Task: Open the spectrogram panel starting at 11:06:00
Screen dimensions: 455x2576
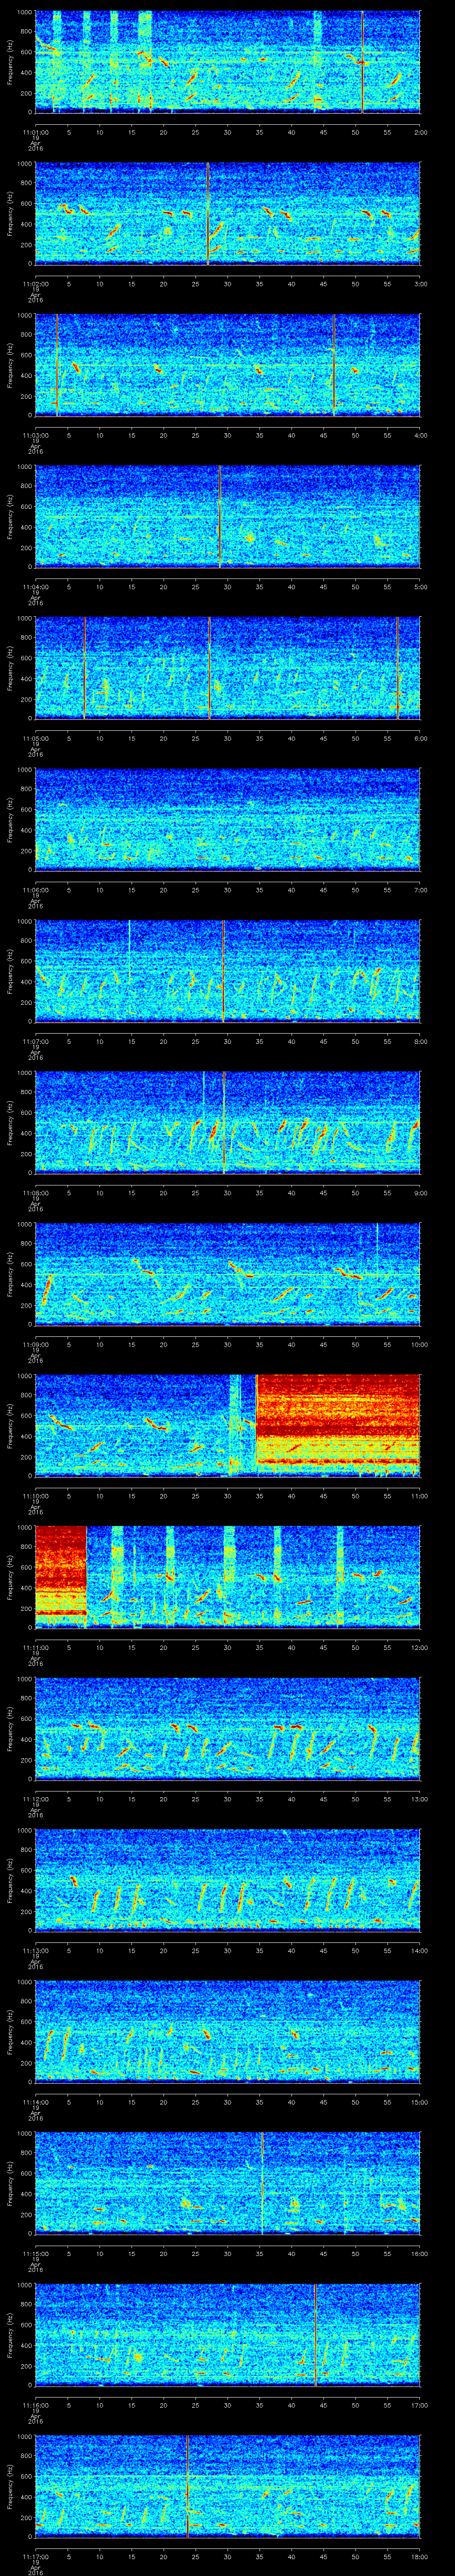Action: 228,819
